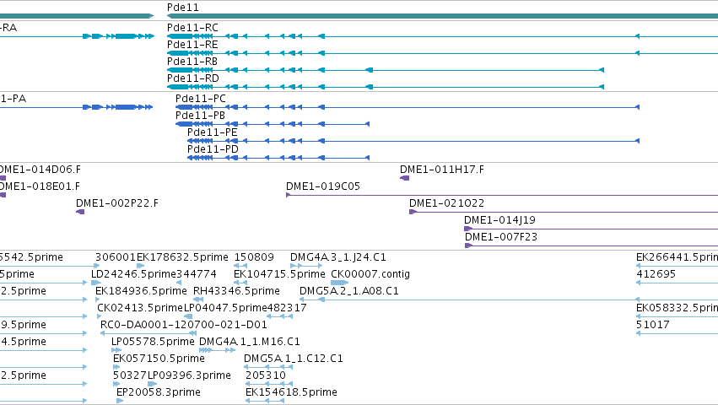Click the purple DME1-002P22.F feature glyph
Viewport: 718px width, 405px height.
[80, 212]
